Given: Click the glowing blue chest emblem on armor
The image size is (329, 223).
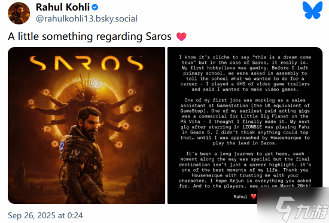Looking at the screenshot, I should (x=62, y=145).
